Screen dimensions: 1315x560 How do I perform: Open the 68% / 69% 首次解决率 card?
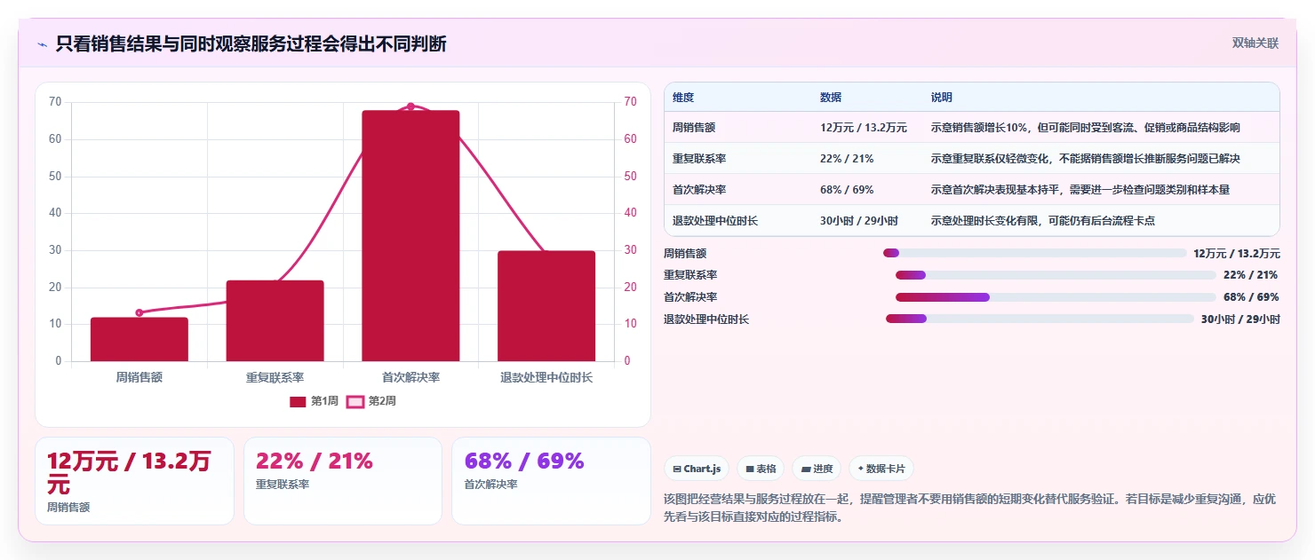551,481
